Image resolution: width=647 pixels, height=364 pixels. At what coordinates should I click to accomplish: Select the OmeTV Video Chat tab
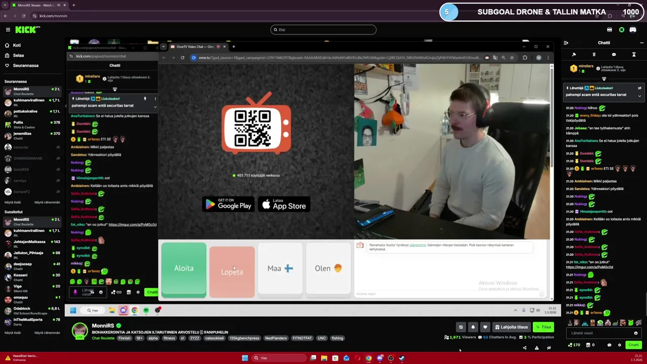tap(198, 47)
